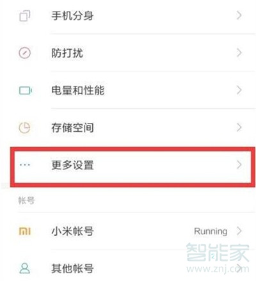Tap the Running status text

(x=211, y=232)
